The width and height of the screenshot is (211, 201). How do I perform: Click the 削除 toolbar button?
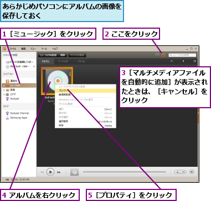click(x=63, y=55)
